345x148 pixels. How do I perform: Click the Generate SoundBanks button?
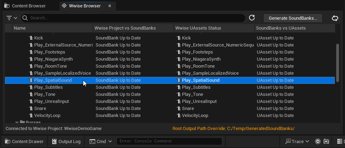click(293, 18)
